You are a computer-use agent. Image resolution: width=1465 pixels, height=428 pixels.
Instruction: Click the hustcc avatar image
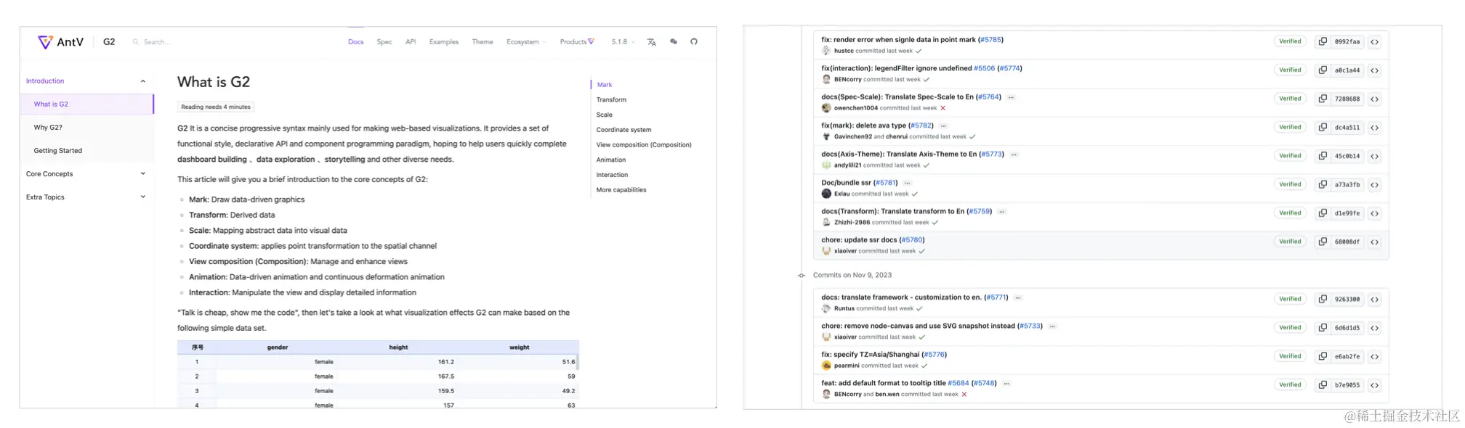click(x=826, y=51)
